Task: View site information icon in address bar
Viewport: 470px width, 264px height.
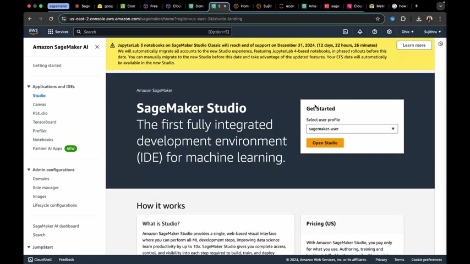Action: pyautogui.click(x=63, y=19)
